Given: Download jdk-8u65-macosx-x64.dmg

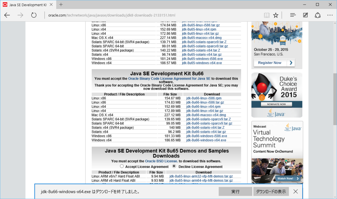Looking at the screenshot, I should [202, 38].
